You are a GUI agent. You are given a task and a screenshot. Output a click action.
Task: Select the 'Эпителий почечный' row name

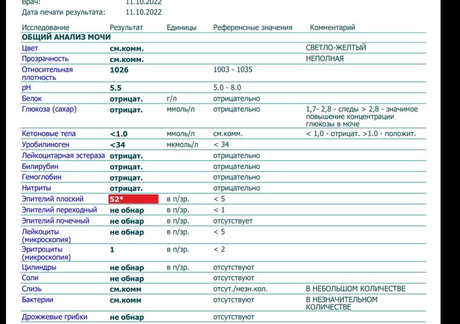(x=56, y=221)
